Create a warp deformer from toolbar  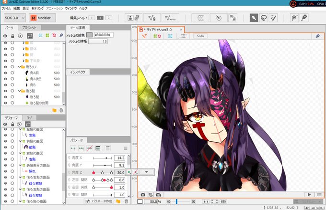[200, 18]
